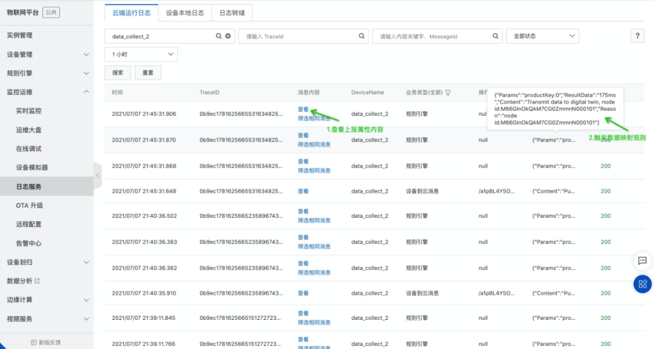This screenshot has height=349, width=655.
Task: Click 物联网平台 title in sidebar
Action: pos(22,13)
